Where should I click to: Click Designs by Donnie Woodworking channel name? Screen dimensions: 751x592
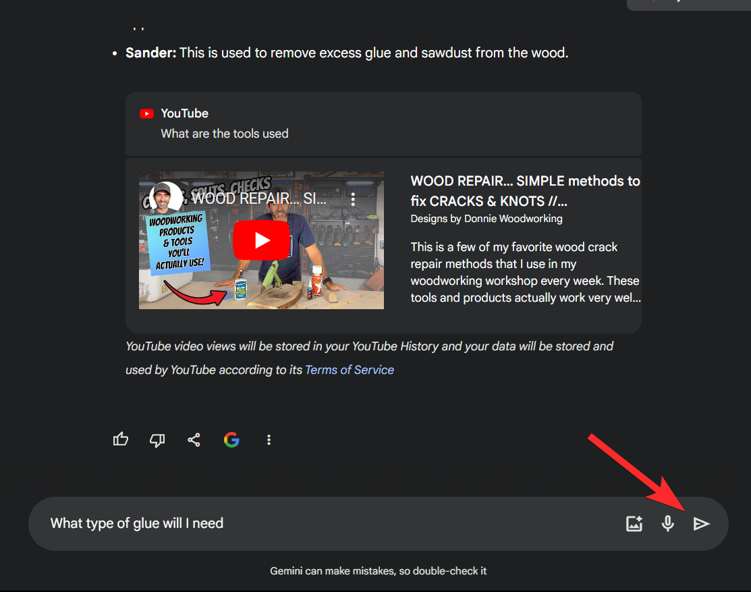486,219
